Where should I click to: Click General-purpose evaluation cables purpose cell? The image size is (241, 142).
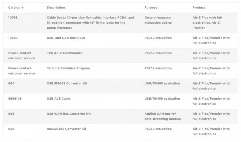(158, 20)
